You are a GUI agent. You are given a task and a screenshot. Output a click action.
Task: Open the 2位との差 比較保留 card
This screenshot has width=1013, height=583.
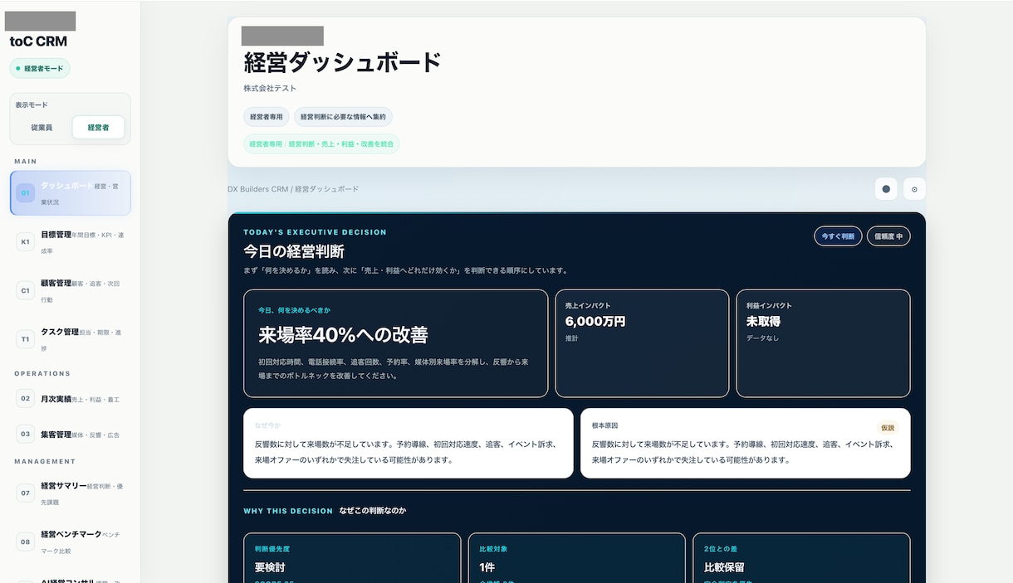tap(801, 557)
